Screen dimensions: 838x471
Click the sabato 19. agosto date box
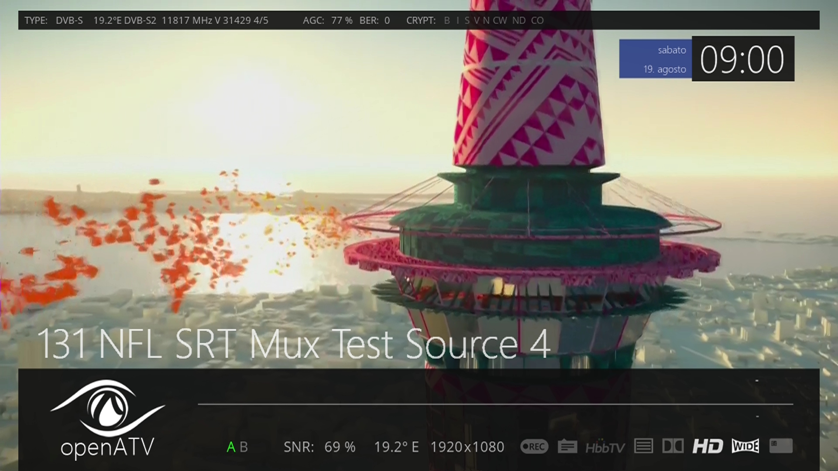click(x=656, y=59)
